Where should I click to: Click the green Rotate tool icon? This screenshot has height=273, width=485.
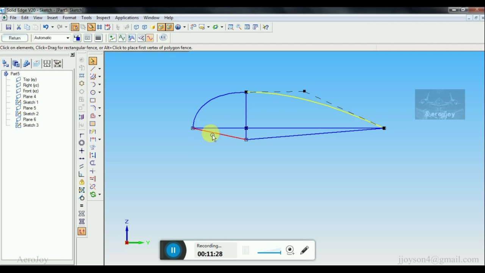(x=92, y=195)
